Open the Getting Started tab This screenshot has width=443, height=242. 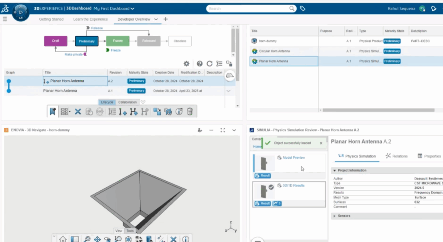click(x=51, y=19)
